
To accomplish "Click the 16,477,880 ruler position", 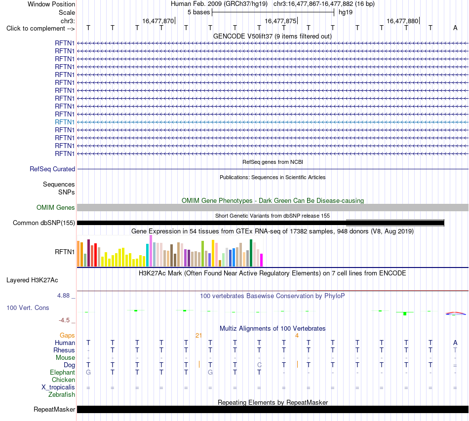I will pos(402,21).
